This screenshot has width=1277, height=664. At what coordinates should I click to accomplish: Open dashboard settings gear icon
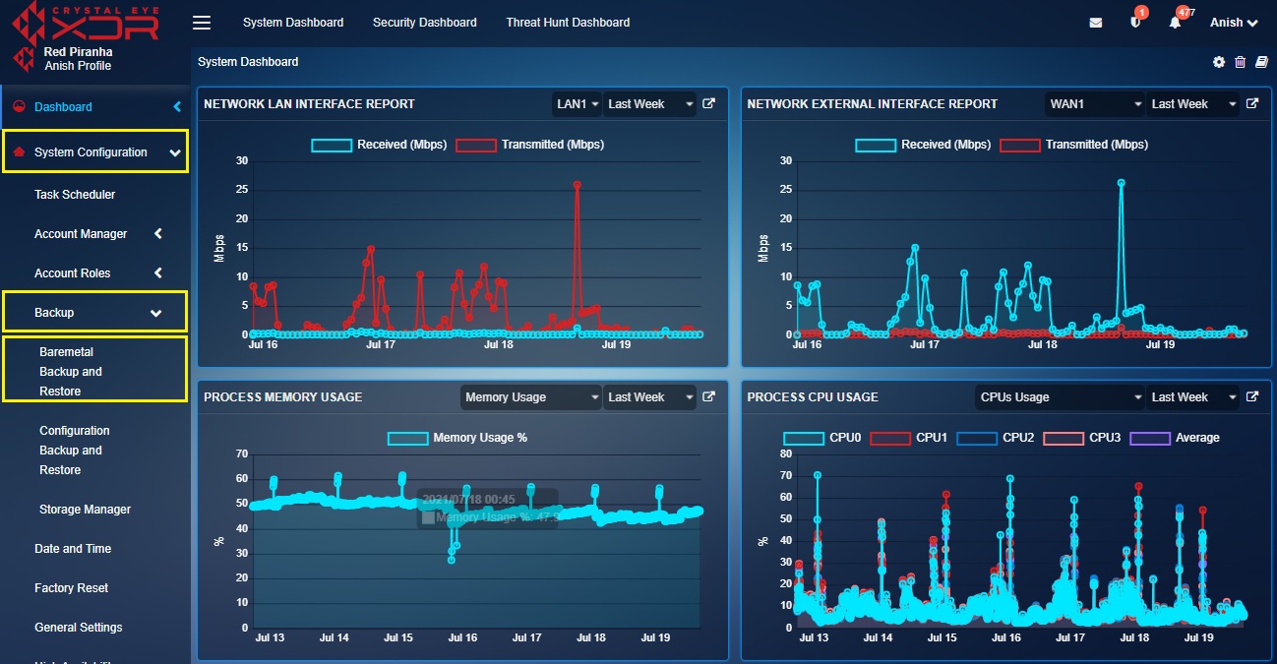tap(1219, 62)
